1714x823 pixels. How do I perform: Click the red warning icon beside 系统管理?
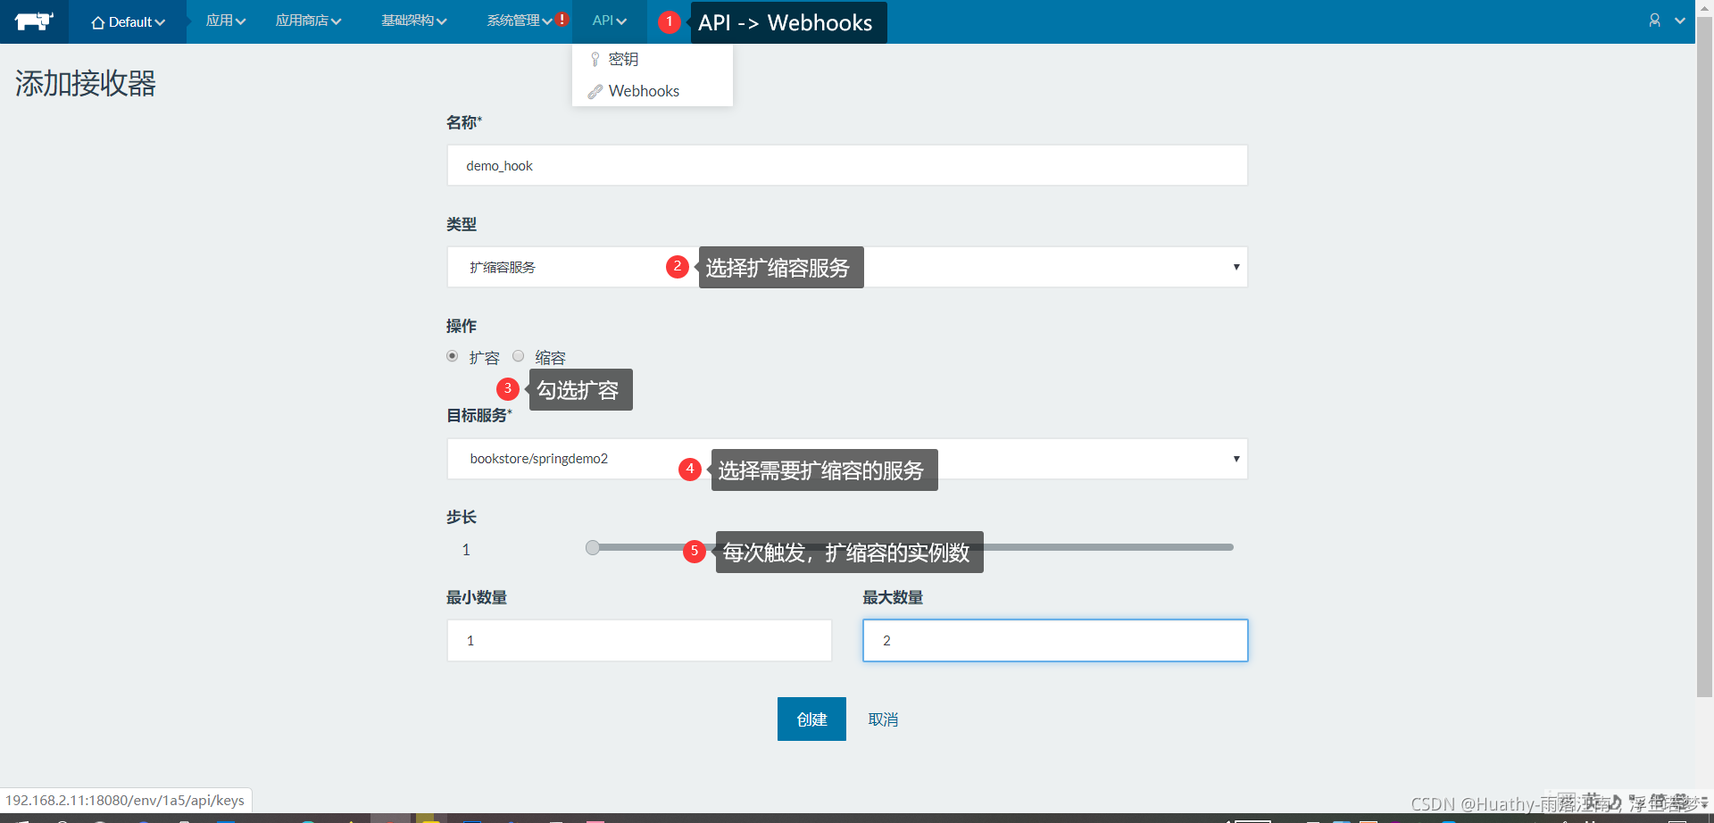(x=562, y=19)
